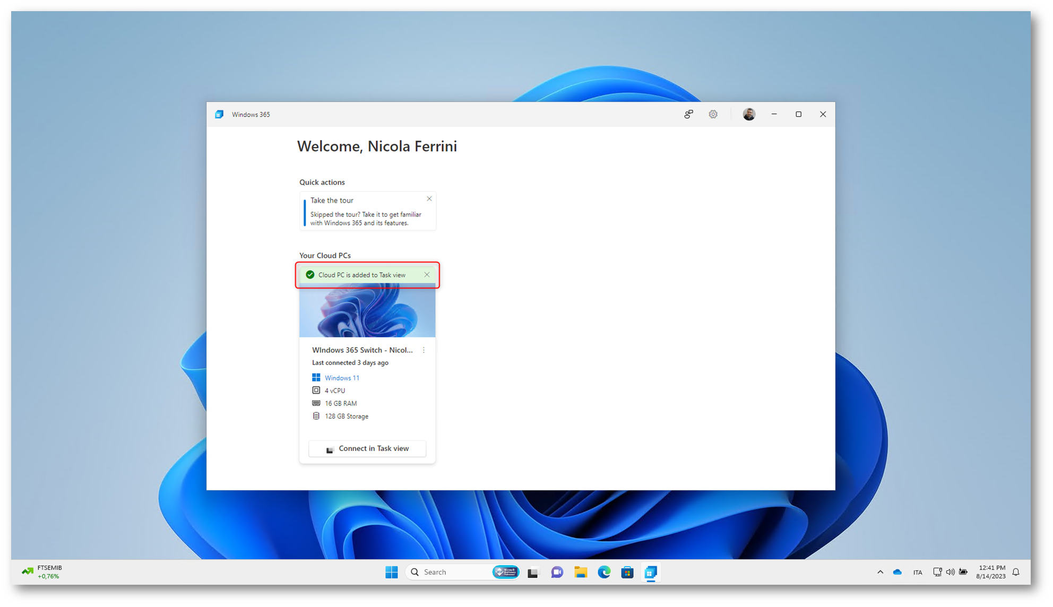1053x607 pixels.
Task: Open Windows 365 settings gear
Action: pos(713,114)
